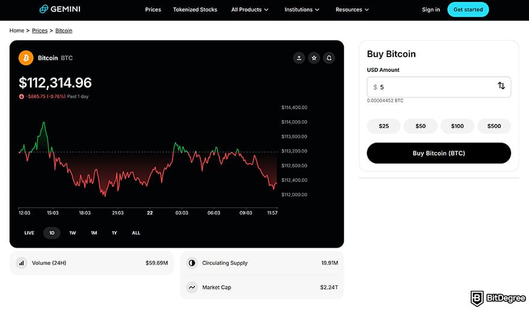The image size is (529, 310).
Task: Expand the Institutions dropdown
Action: click(302, 10)
